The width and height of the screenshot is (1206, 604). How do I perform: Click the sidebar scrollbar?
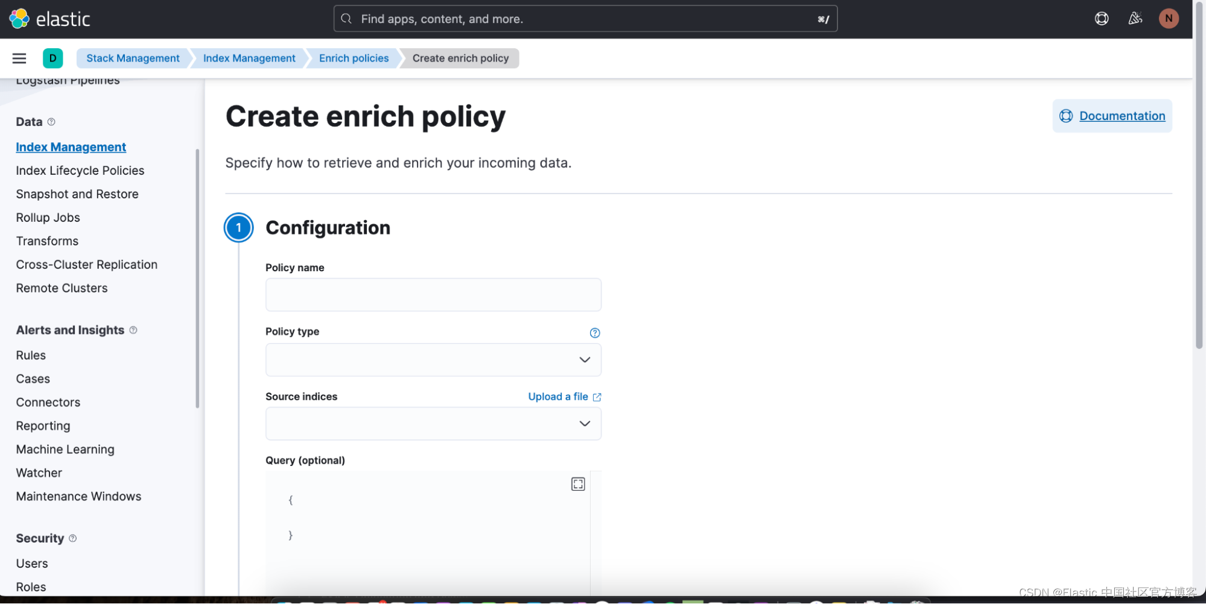click(197, 278)
